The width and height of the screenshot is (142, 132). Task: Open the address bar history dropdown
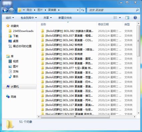(x=78, y=10)
